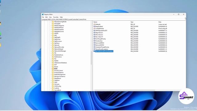Expand the Power key
Screen dimensions: 197x111
click(x=51, y=67)
